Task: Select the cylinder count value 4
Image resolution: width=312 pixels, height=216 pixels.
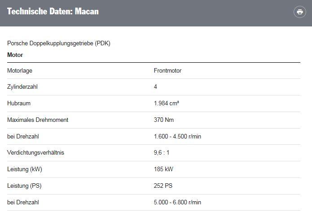Action: click(x=155, y=87)
